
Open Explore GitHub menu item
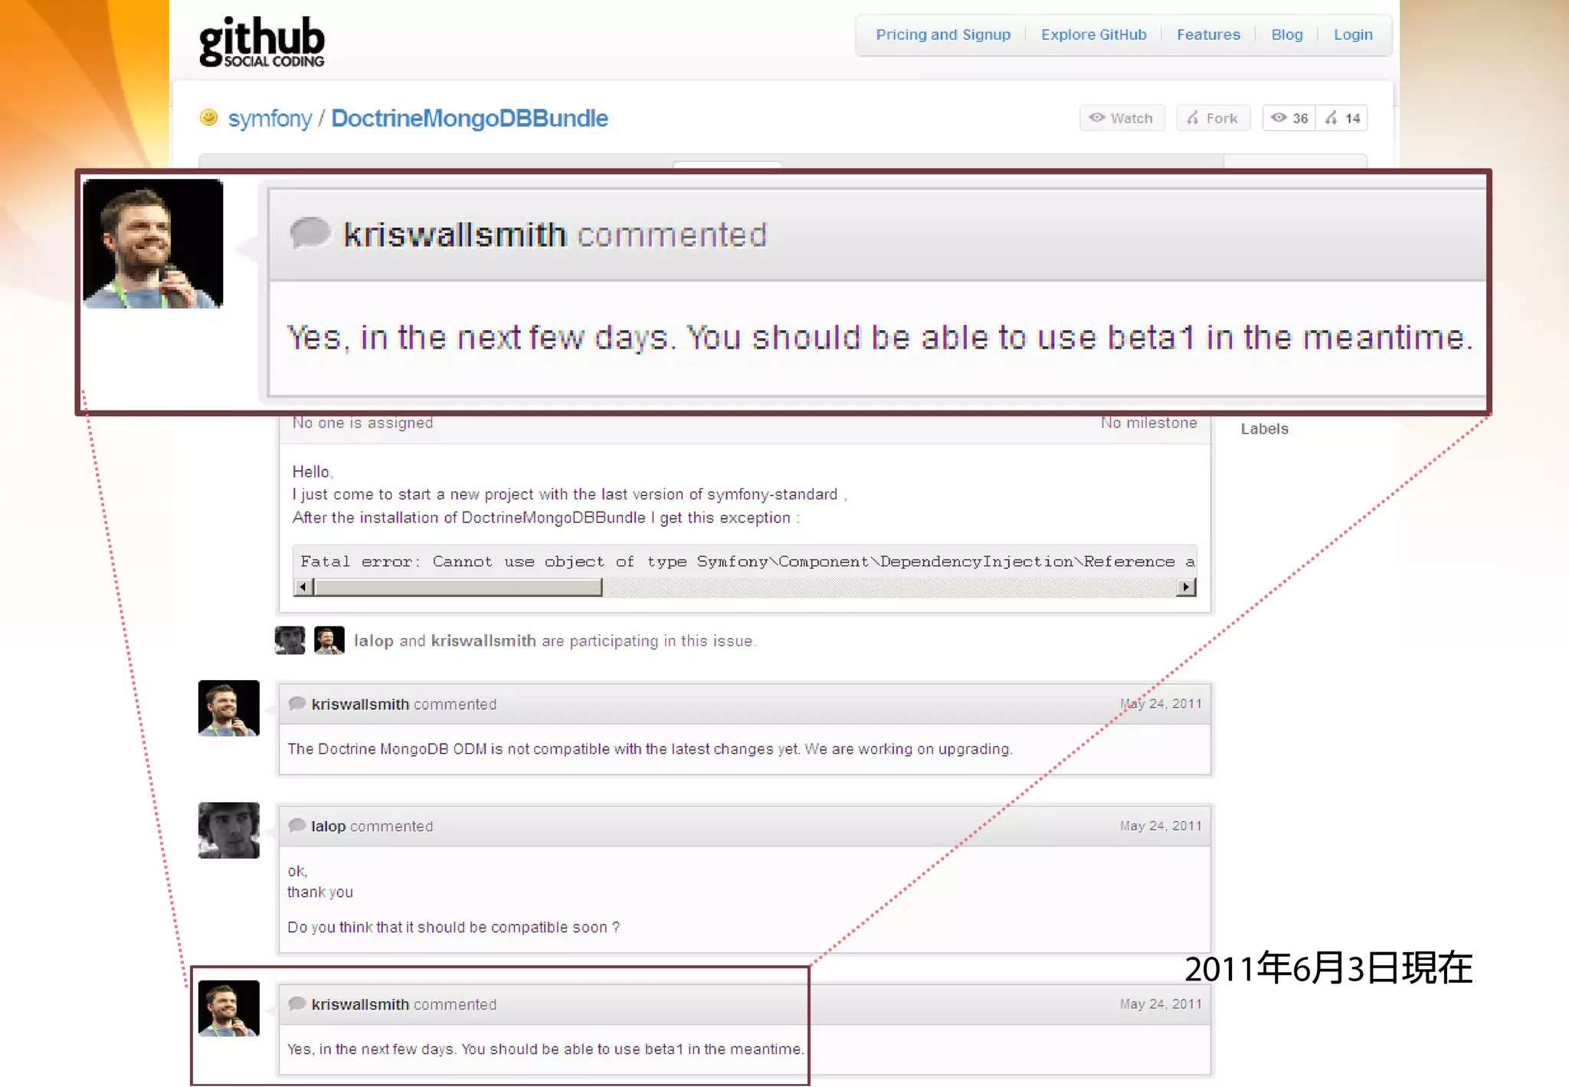point(1093,34)
